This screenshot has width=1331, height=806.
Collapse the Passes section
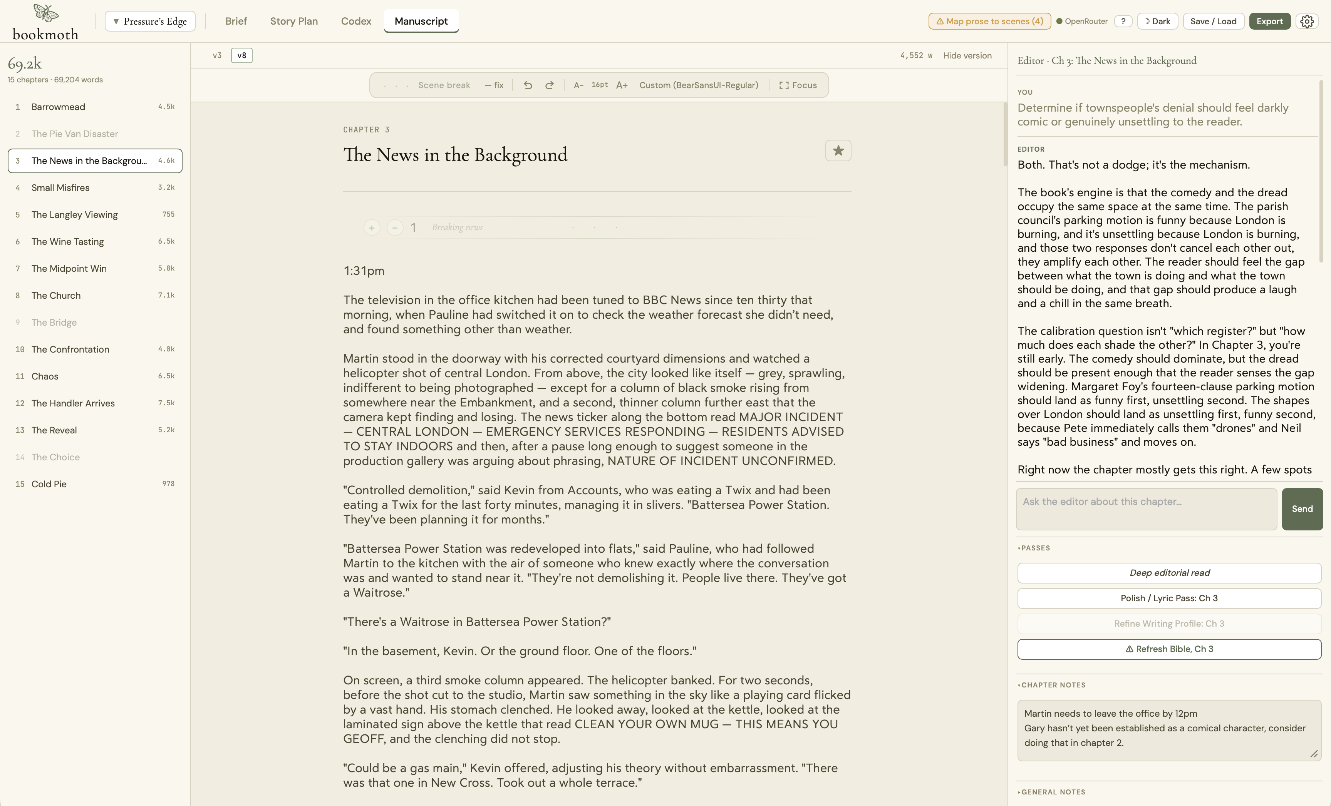(x=1034, y=548)
